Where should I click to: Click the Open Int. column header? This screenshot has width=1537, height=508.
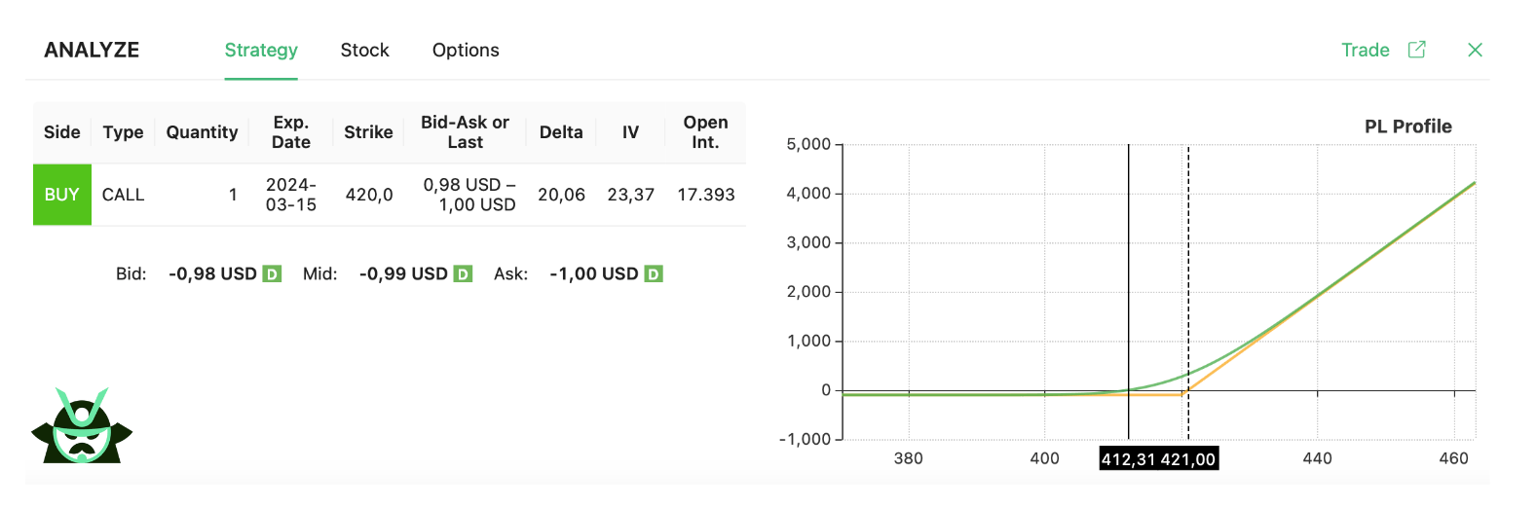705,132
